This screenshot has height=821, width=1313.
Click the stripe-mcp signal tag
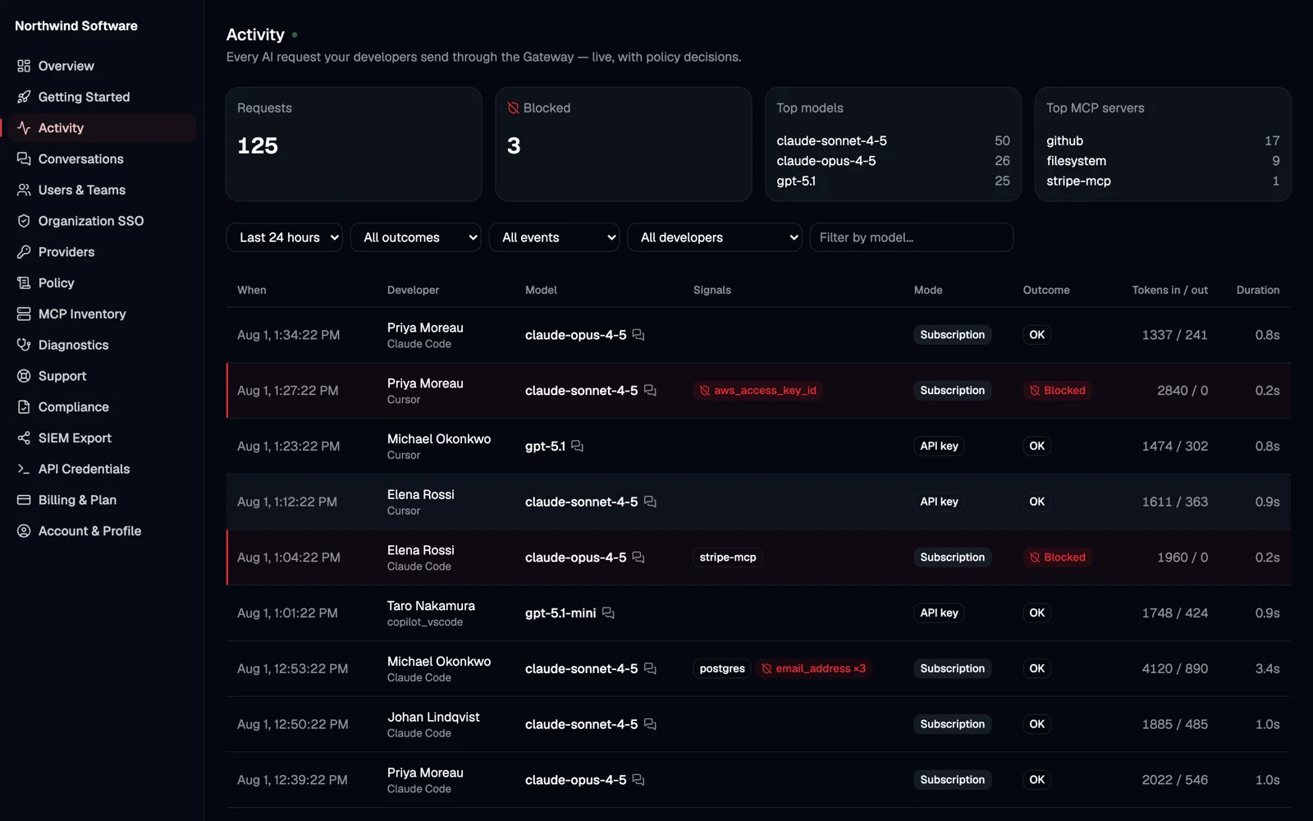pos(728,557)
